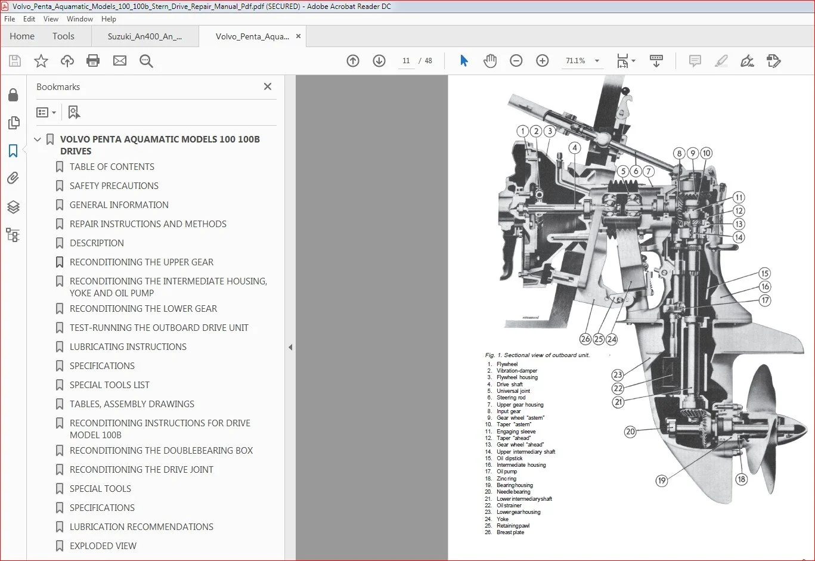815x561 pixels.
Task: Choose the Selection arrow tool
Action: pyautogui.click(x=464, y=61)
